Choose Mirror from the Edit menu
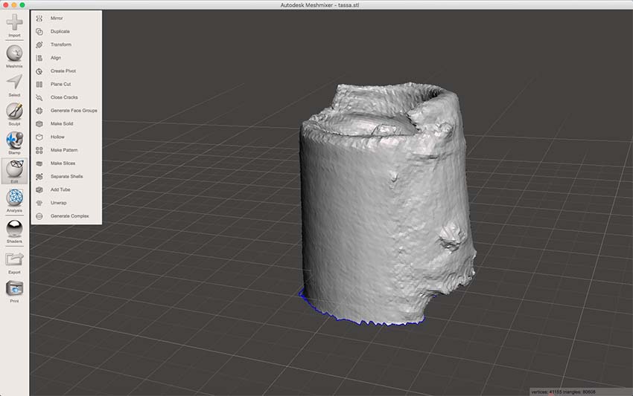 click(x=57, y=18)
